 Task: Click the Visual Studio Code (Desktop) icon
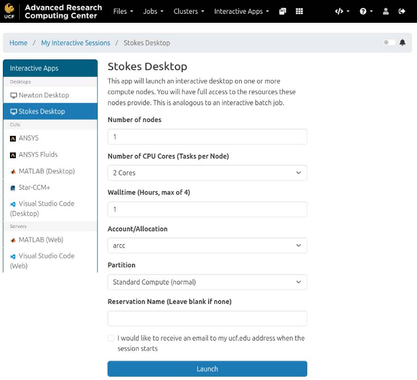tap(13, 204)
